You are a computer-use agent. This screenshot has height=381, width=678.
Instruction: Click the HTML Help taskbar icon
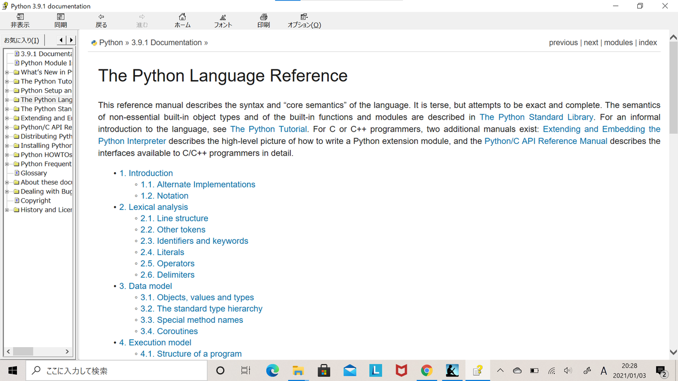point(479,370)
